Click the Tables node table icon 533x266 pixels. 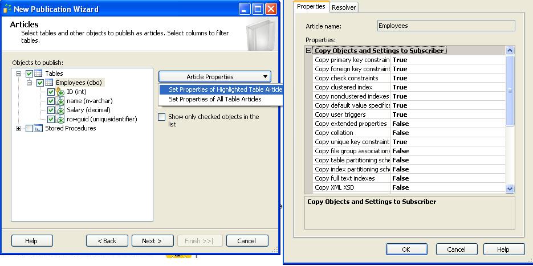coord(38,73)
